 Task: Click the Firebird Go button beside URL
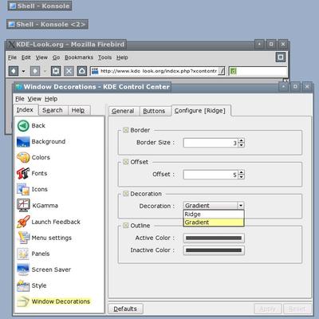[222, 71]
